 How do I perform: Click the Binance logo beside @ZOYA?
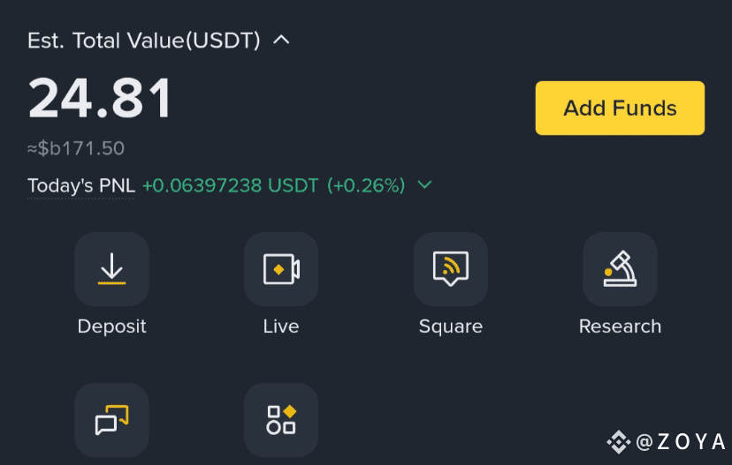(x=619, y=442)
